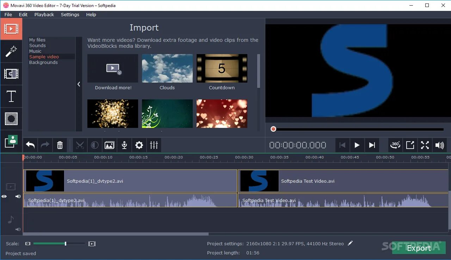Open clip properties with the gear icon

click(x=139, y=145)
